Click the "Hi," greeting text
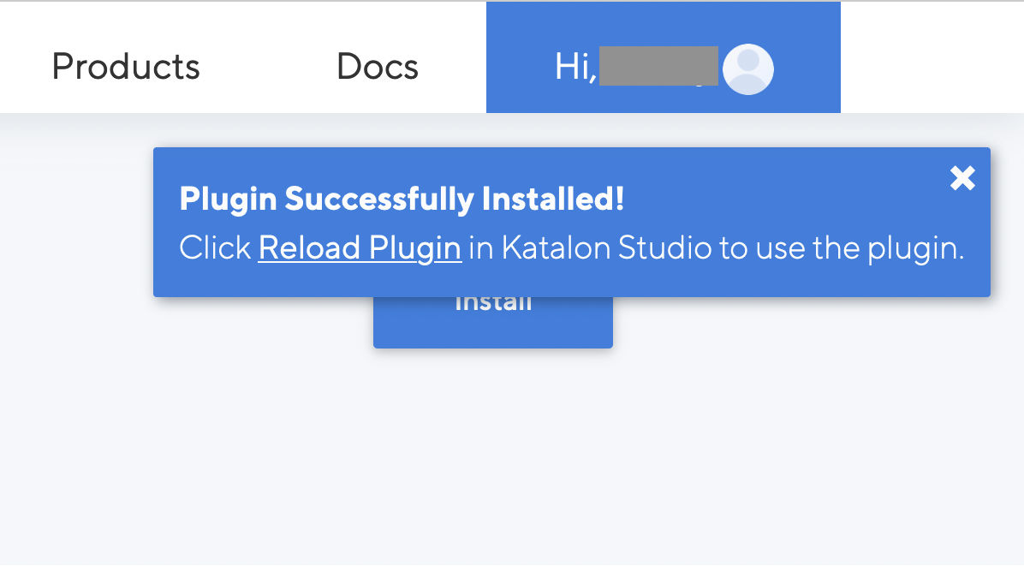The height and width of the screenshot is (566, 1024). (575, 68)
